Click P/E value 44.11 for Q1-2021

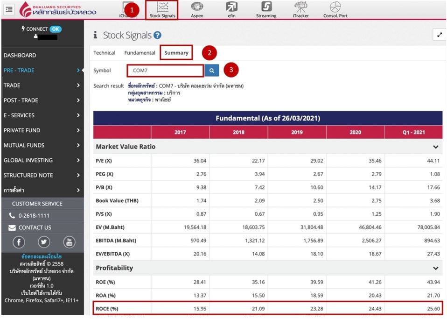click(433, 161)
